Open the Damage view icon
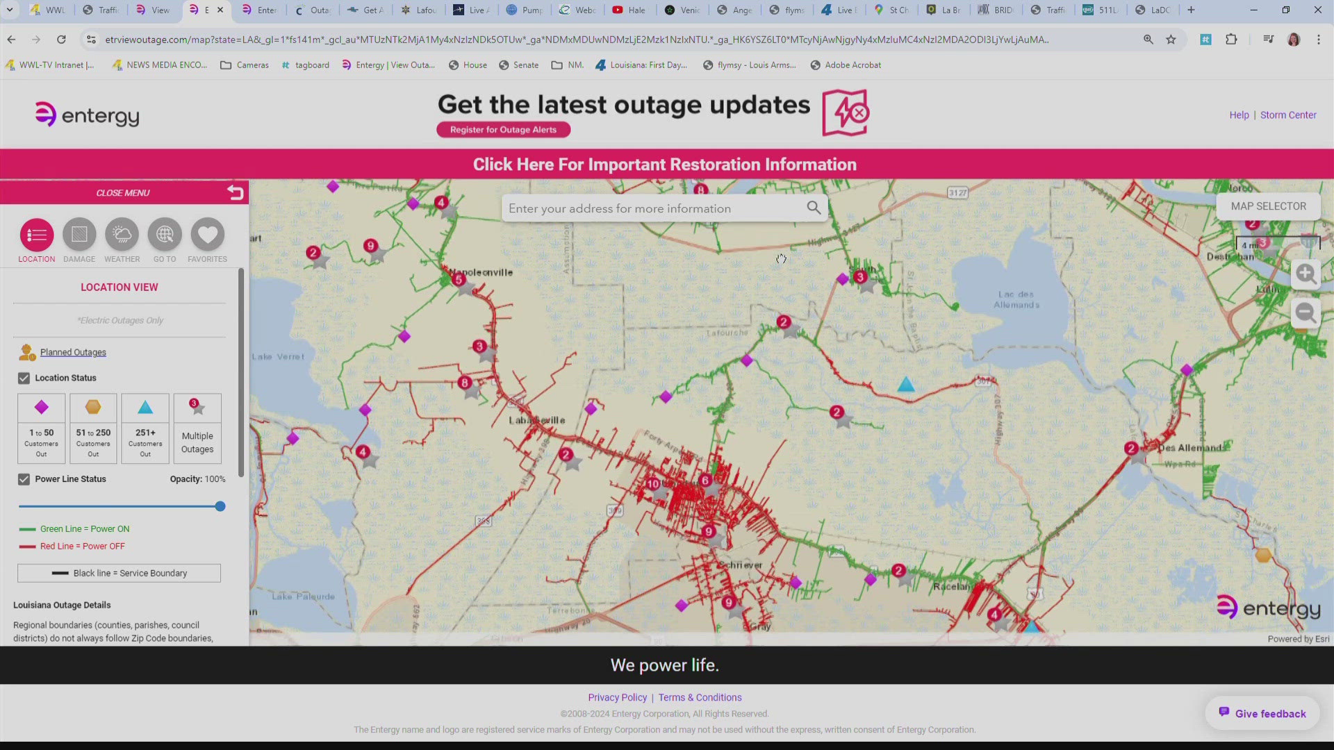The width and height of the screenshot is (1334, 750). (x=79, y=235)
